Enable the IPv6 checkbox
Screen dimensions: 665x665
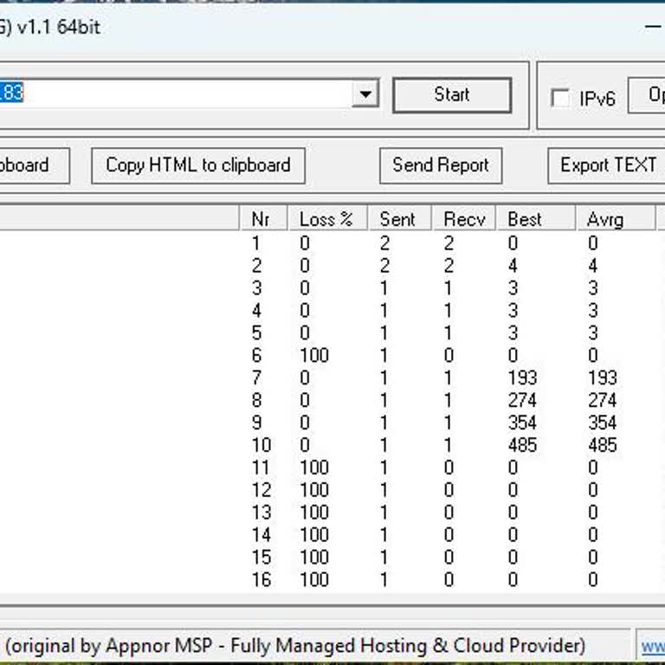(560, 99)
